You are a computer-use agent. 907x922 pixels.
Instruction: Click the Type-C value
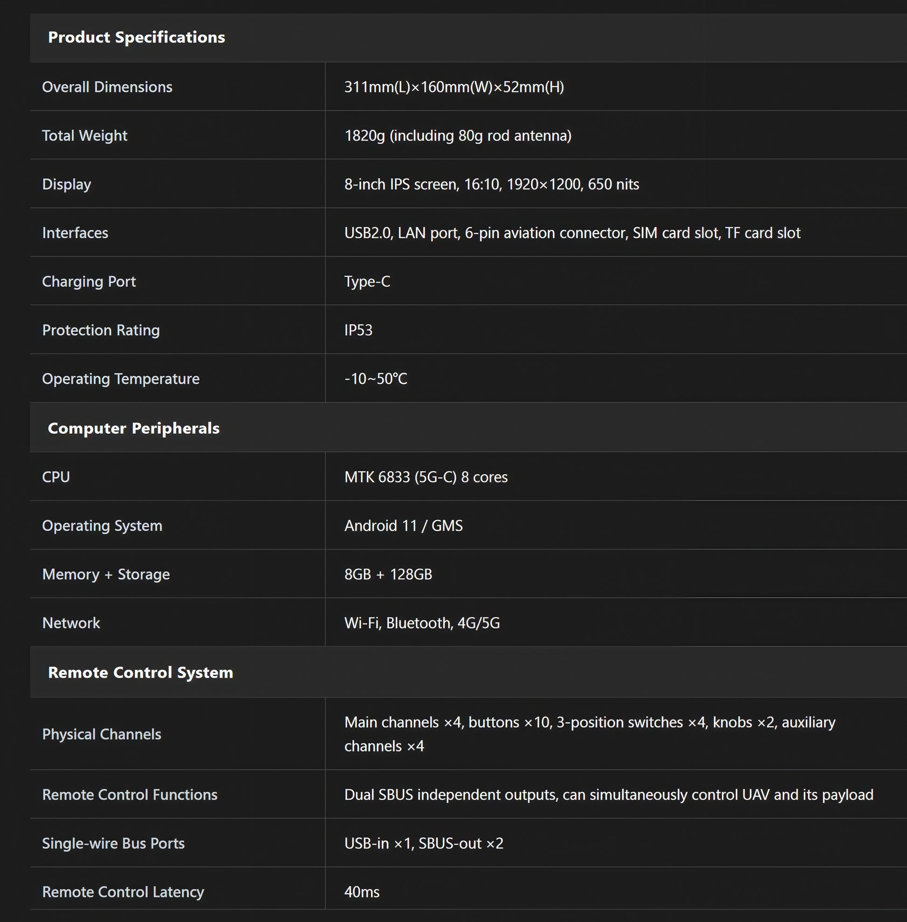367,281
